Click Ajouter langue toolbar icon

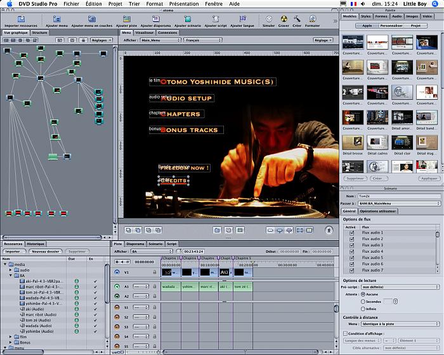coord(242,19)
